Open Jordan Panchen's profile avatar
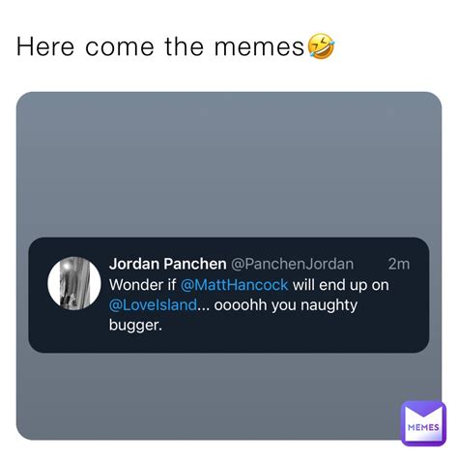The image size is (458, 458). pyautogui.click(x=74, y=283)
